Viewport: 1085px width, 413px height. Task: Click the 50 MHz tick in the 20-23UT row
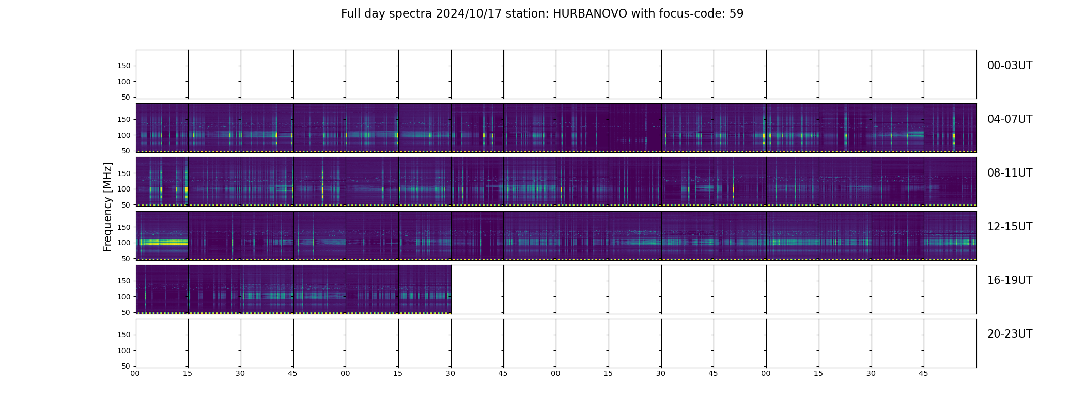point(126,366)
